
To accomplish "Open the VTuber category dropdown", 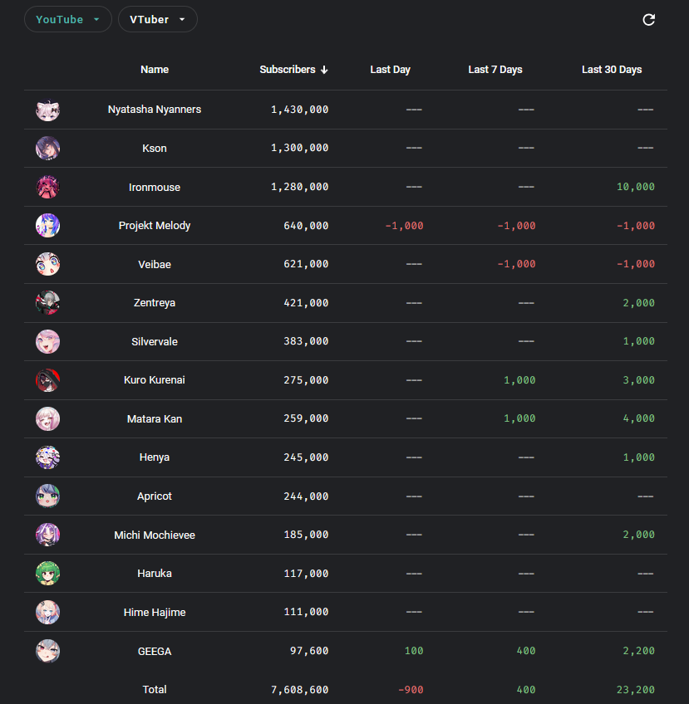I will tap(157, 20).
